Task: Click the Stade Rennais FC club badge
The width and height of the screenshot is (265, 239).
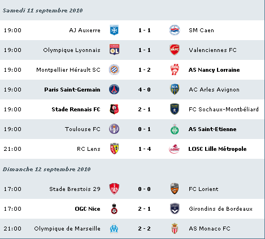Action: tap(114, 109)
